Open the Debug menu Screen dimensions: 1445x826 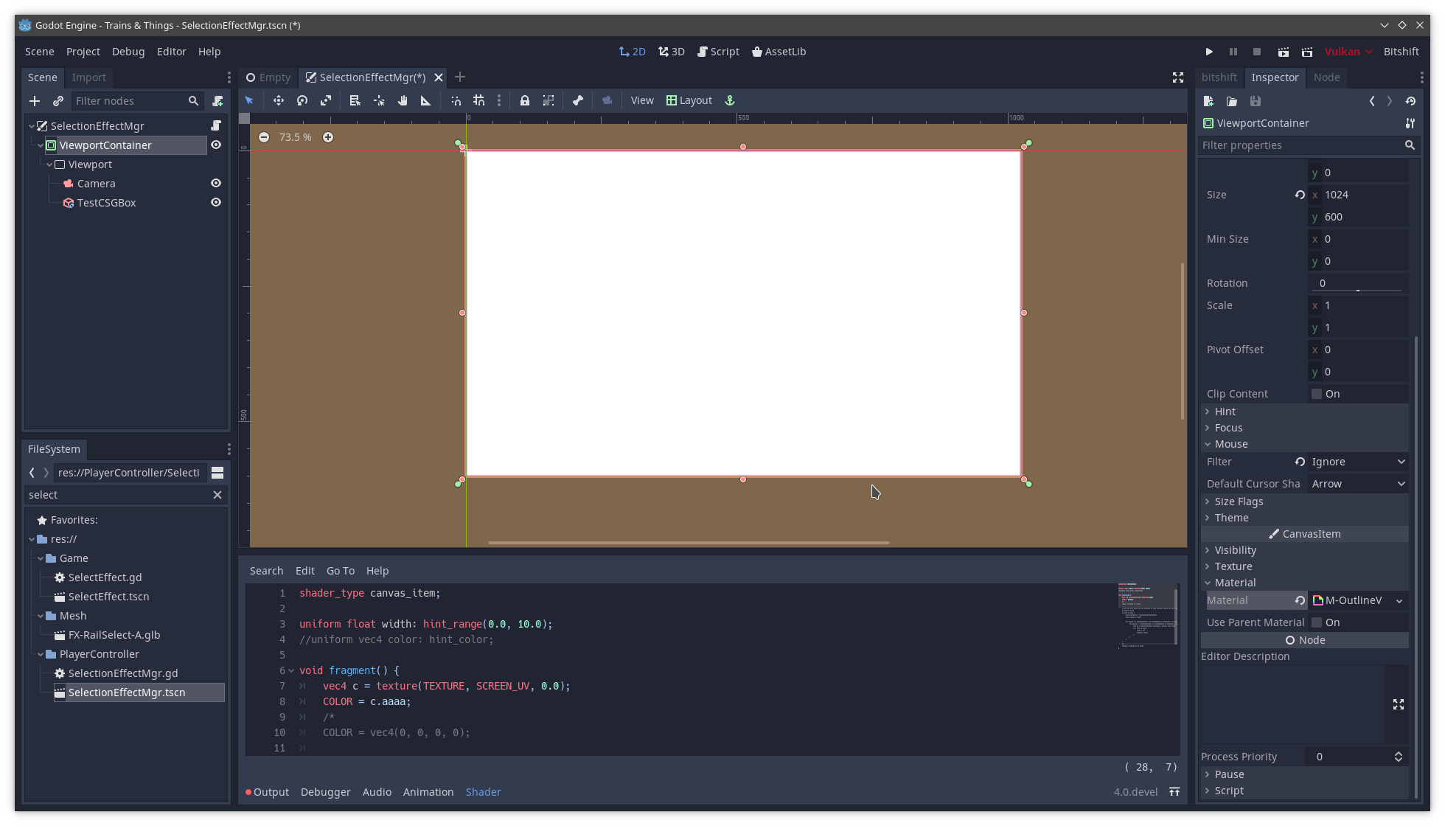click(x=128, y=52)
